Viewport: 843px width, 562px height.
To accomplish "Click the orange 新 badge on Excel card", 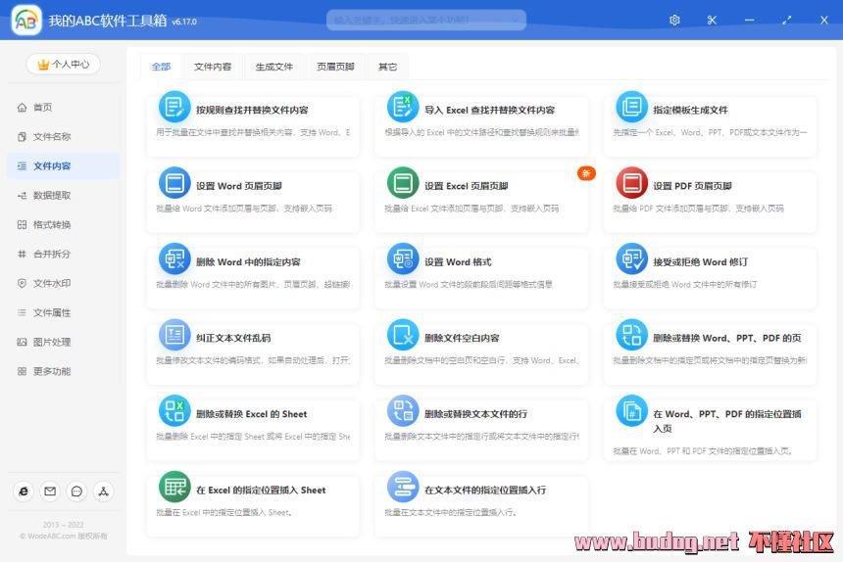I will point(586,173).
